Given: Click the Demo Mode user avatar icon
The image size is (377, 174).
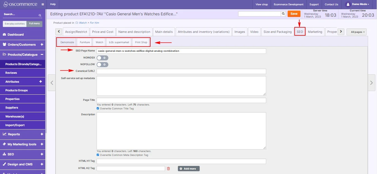Looking at the screenshot, I should (348, 4).
